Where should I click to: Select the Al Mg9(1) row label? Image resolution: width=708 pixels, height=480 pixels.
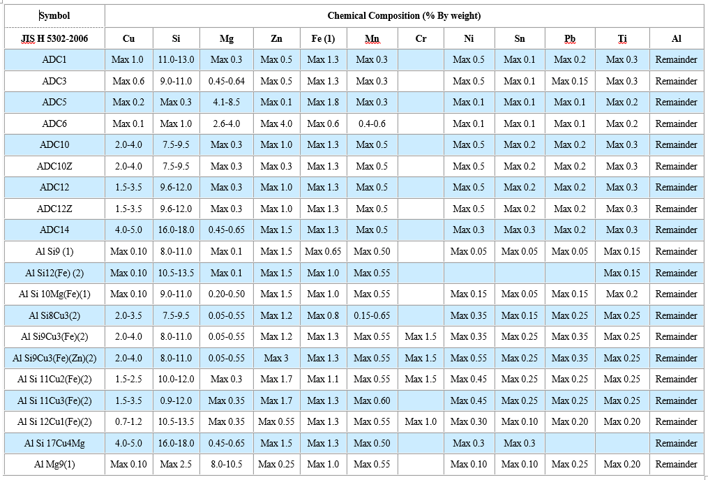pos(54,465)
